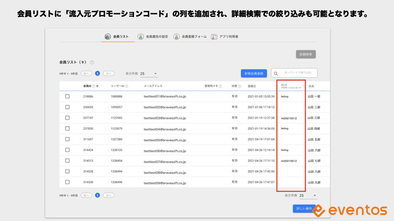Image resolution: width=394 pixels, height=221 pixels.
Task: Click the keyword search input field
Action: (294, 73)
